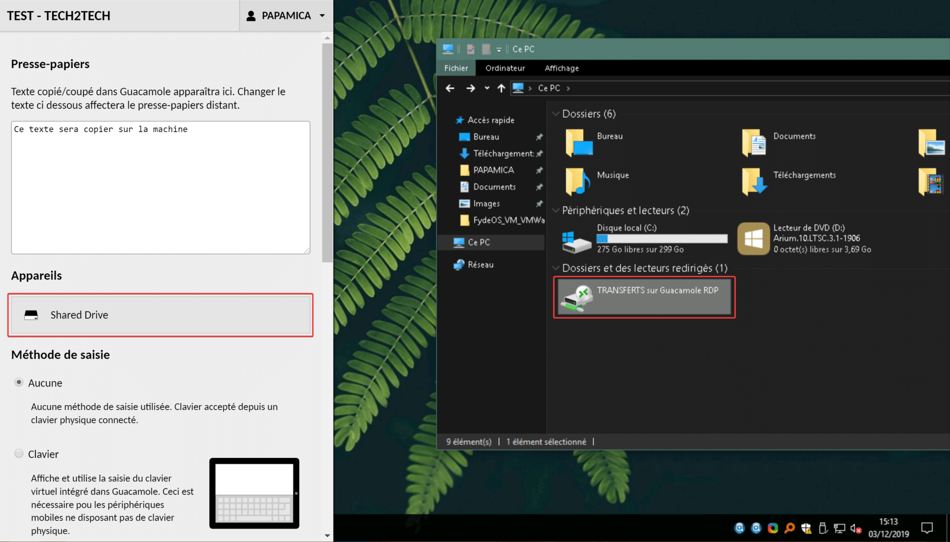Open the Musique folder
950x542 pixels.
point(578,181)
